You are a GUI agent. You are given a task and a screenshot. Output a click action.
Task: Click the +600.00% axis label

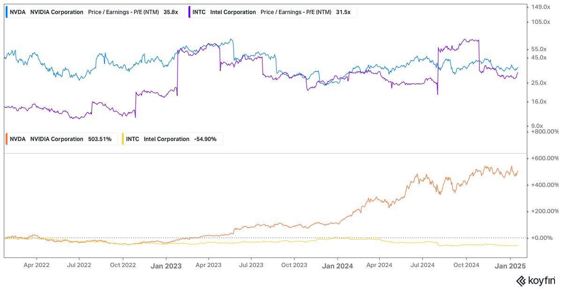(x=544, y=158)
